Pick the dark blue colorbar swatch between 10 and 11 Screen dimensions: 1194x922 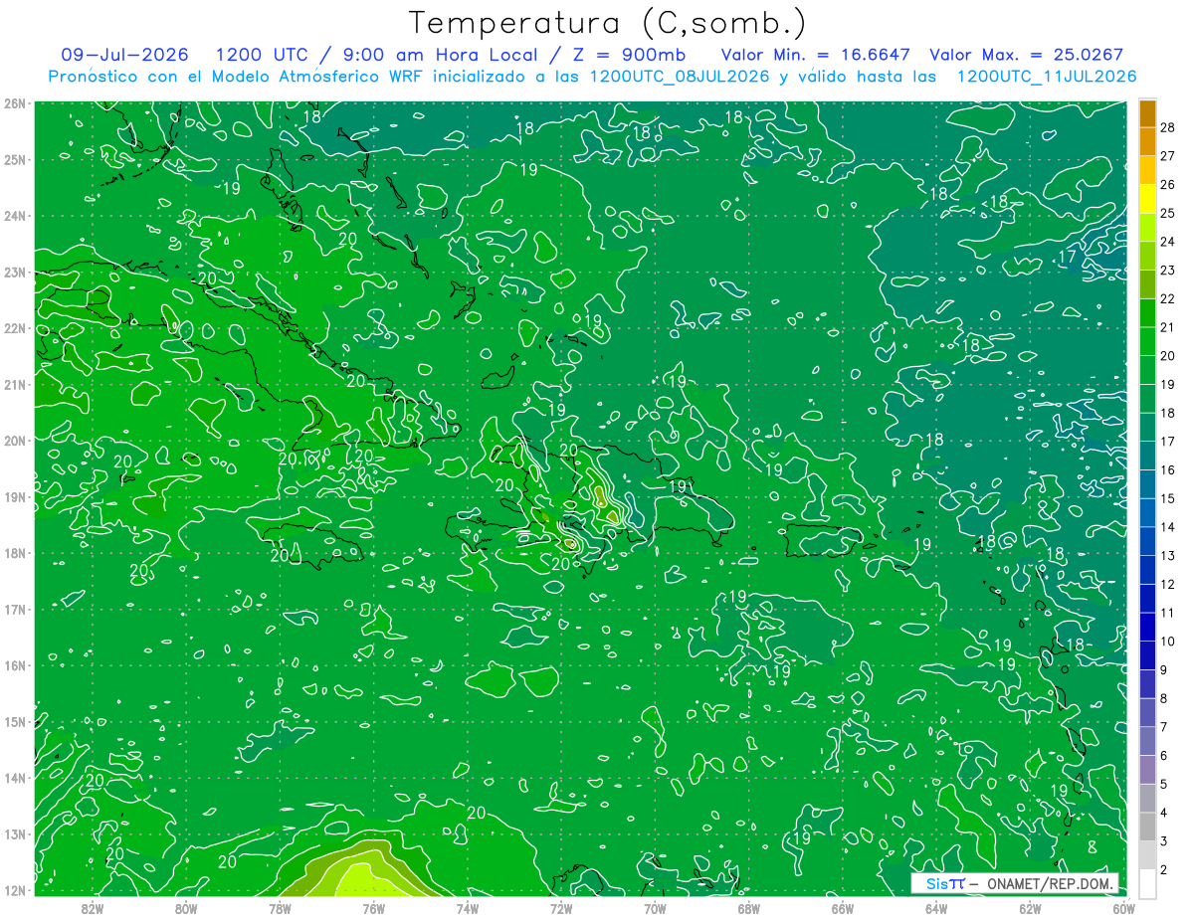point(1147,627)
